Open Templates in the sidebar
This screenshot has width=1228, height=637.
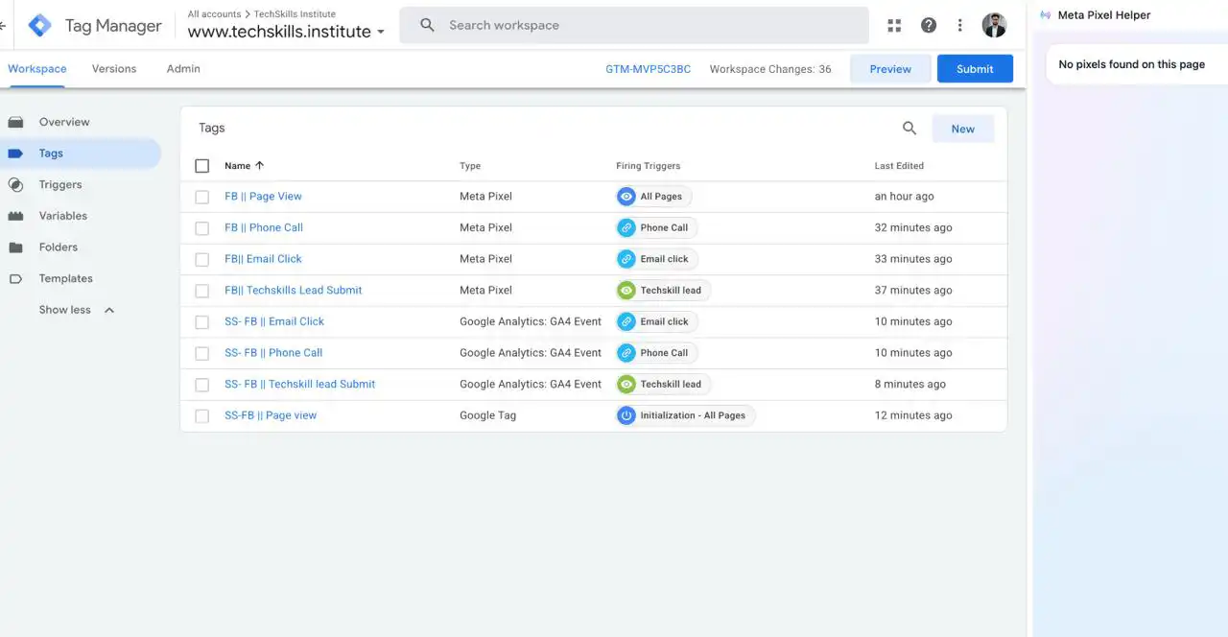coord(66,278)
